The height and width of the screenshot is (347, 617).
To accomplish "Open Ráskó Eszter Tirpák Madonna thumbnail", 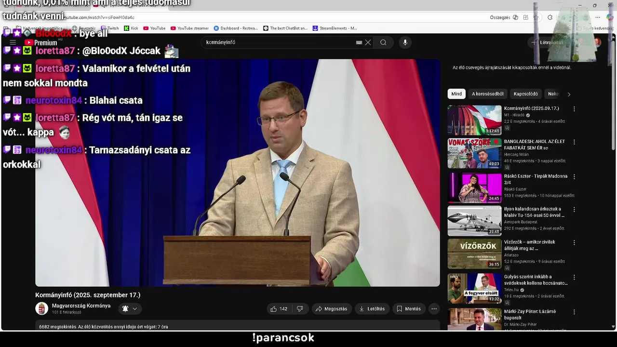I will point(474,188).
